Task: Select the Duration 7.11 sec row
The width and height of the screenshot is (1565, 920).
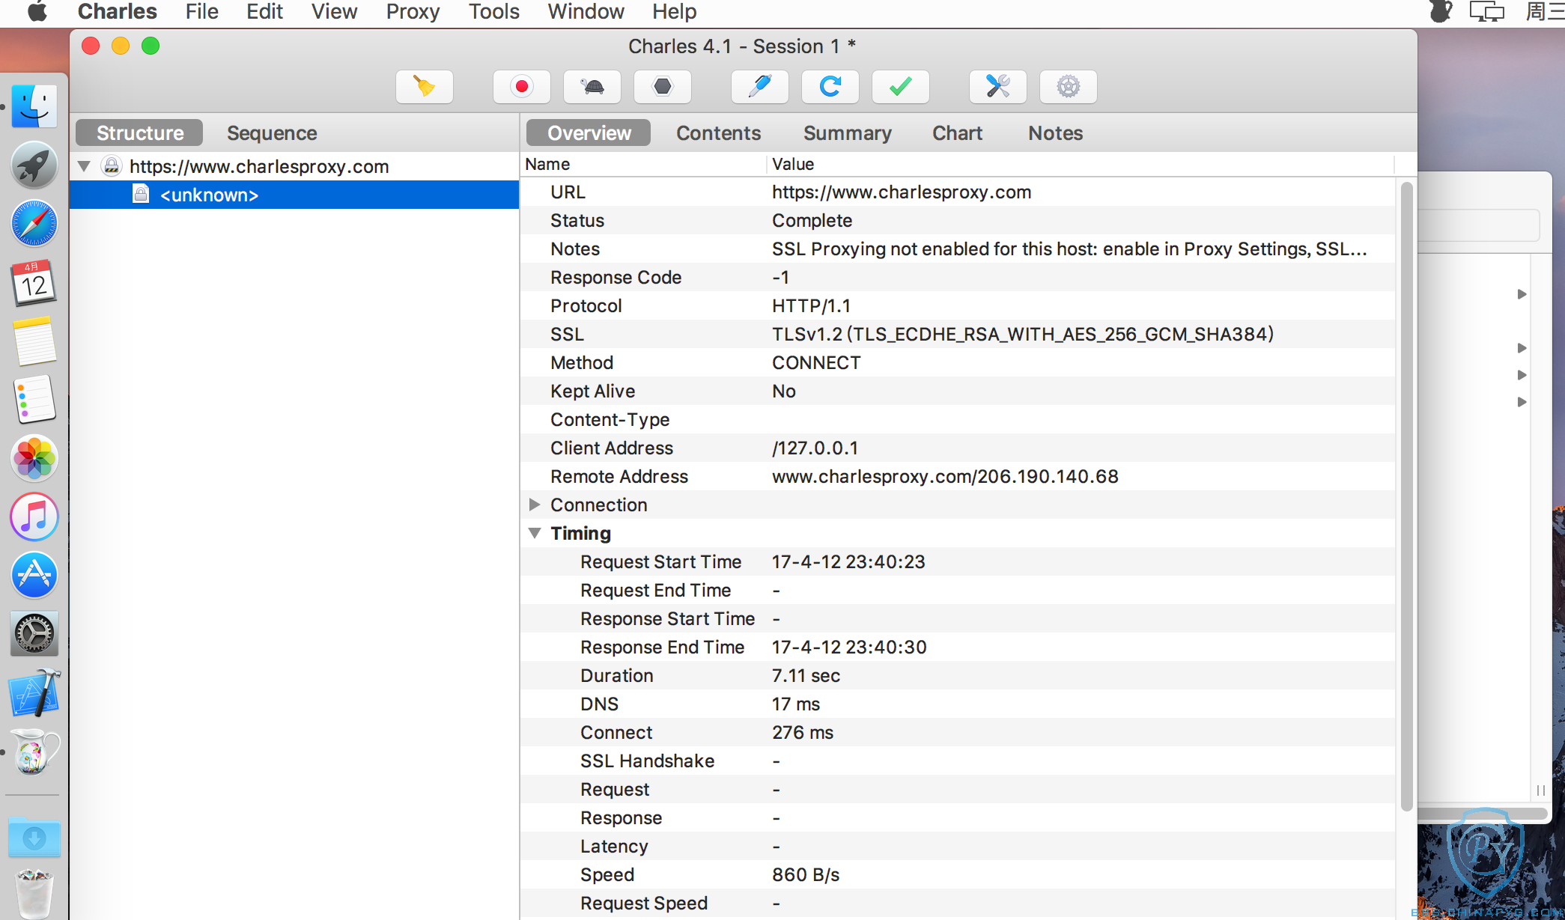Action: (x=958, y=676)
